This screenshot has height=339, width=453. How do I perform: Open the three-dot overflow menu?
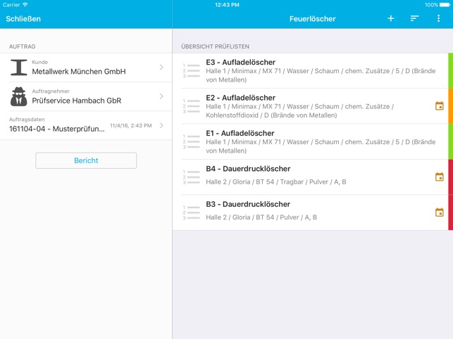438,18
